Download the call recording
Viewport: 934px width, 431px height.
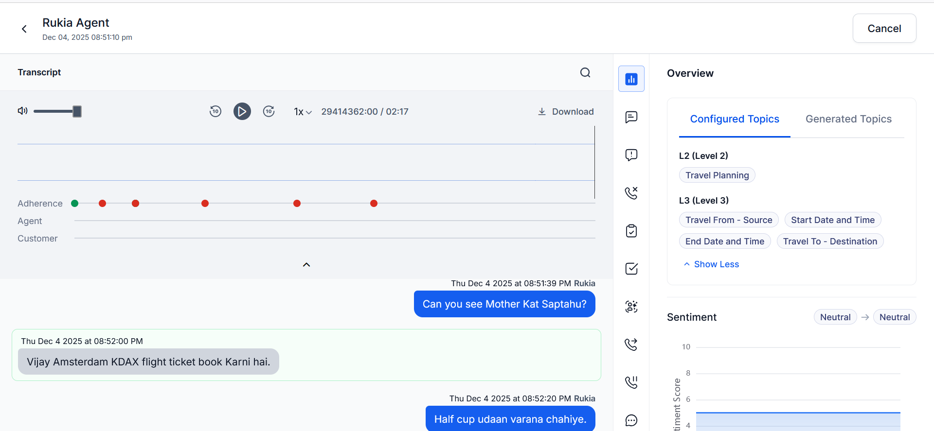tap(566, 112)
